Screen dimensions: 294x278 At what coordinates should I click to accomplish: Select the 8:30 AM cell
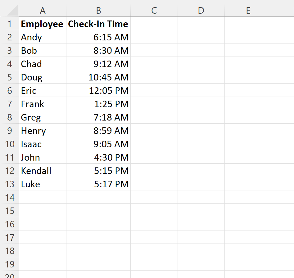pos(98,50)
